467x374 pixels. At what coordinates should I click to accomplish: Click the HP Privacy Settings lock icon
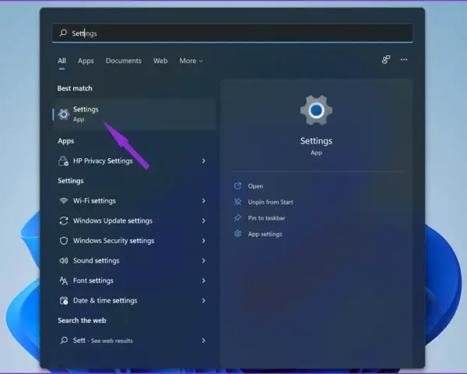[x=63, y=161]
